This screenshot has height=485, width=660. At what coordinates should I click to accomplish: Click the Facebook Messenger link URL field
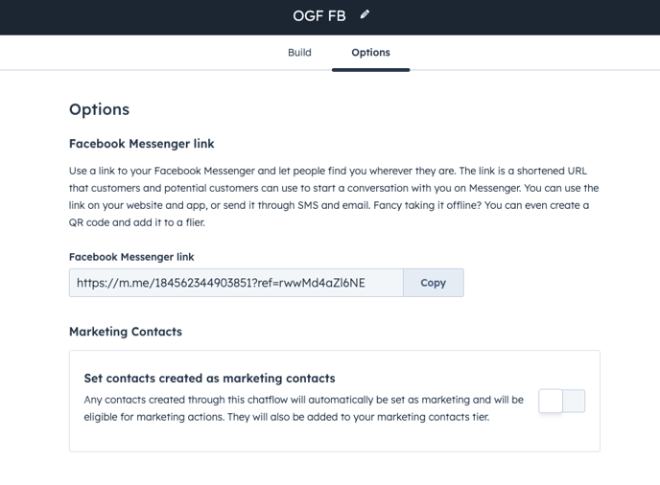click(x=236, y=283)
